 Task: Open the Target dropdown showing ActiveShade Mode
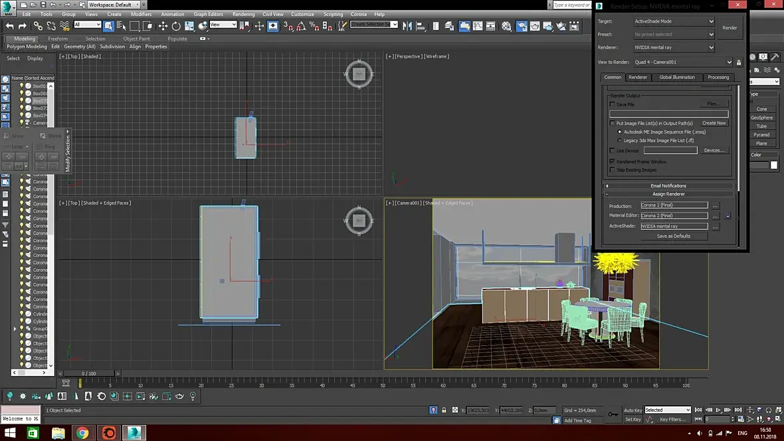point(674,21)
